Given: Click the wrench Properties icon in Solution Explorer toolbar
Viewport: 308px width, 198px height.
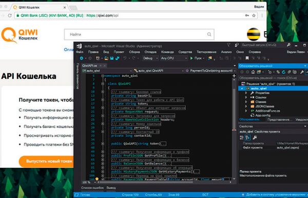Looking at the screenshot, I should (302, 72).
